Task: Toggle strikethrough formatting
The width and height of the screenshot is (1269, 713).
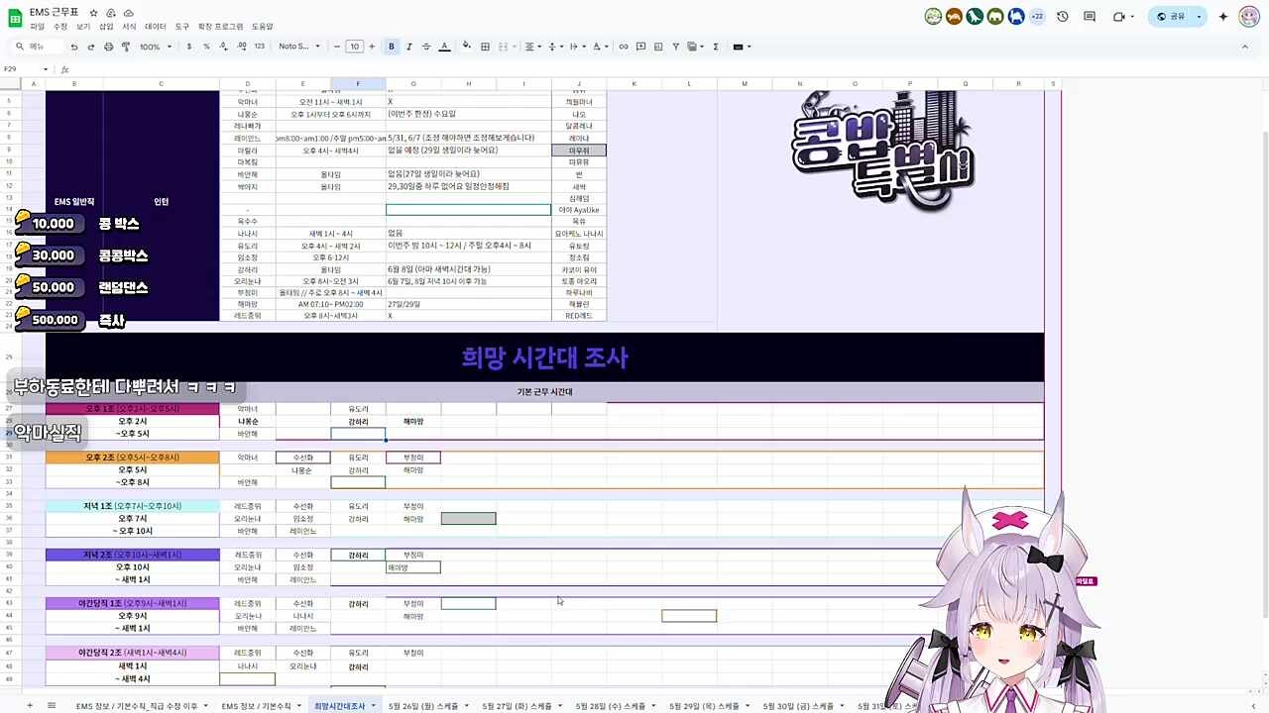Action: 426,47
